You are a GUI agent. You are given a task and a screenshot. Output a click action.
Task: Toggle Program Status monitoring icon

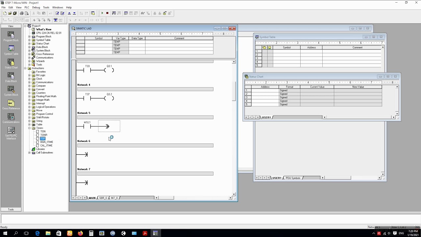pos(114,13)
